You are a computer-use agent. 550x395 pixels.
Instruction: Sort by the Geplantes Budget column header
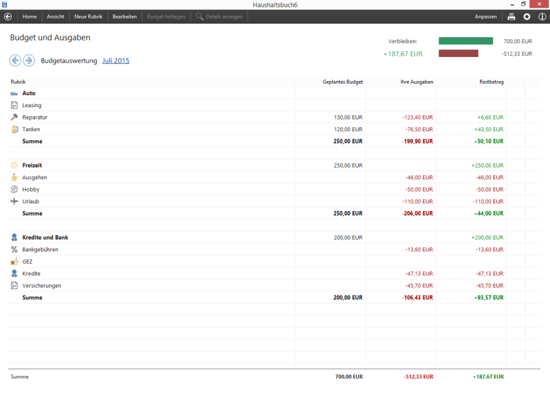[342, 82]
